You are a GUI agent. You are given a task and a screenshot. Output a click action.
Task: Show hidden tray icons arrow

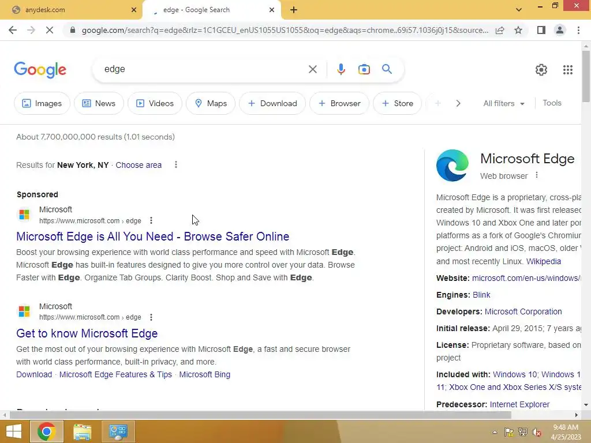click(495, 433)
